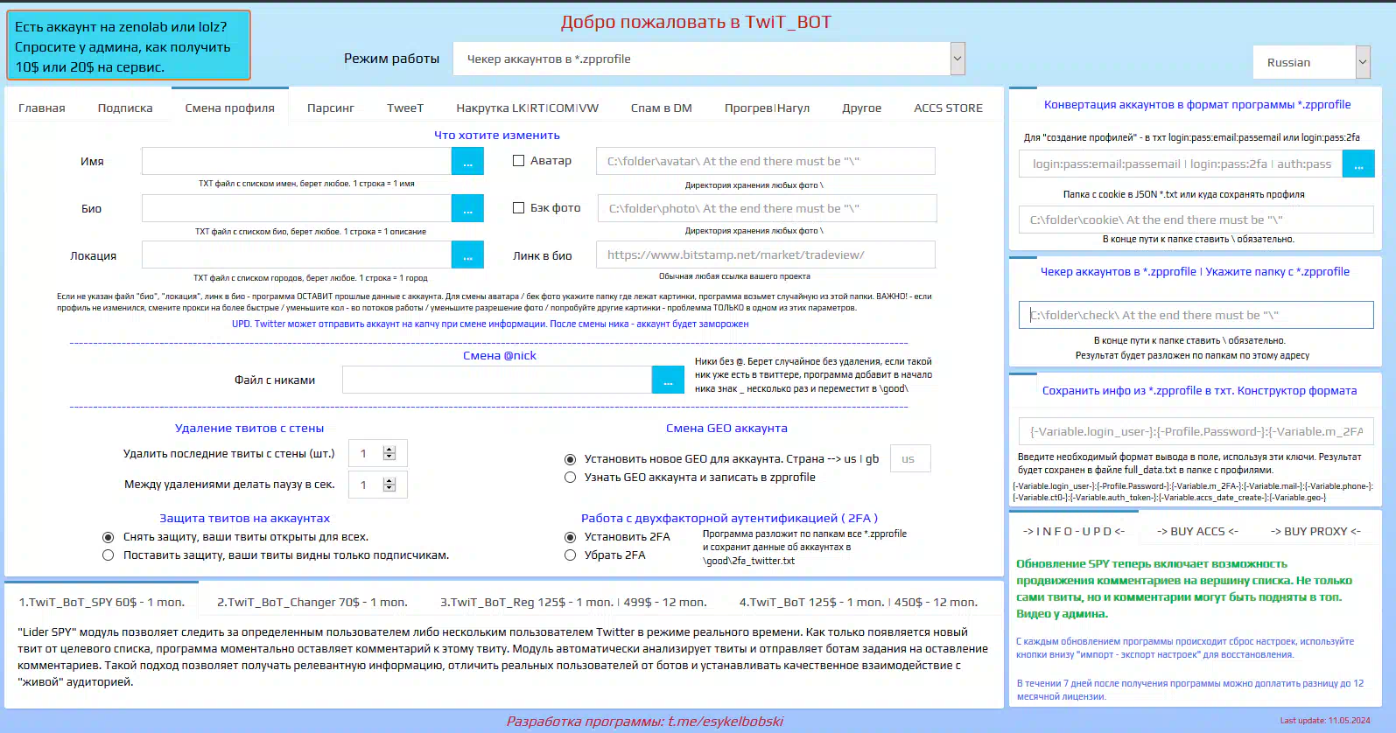Click the save-format constructor input field
The image size is (1396, 733).
coord(1196,431)
